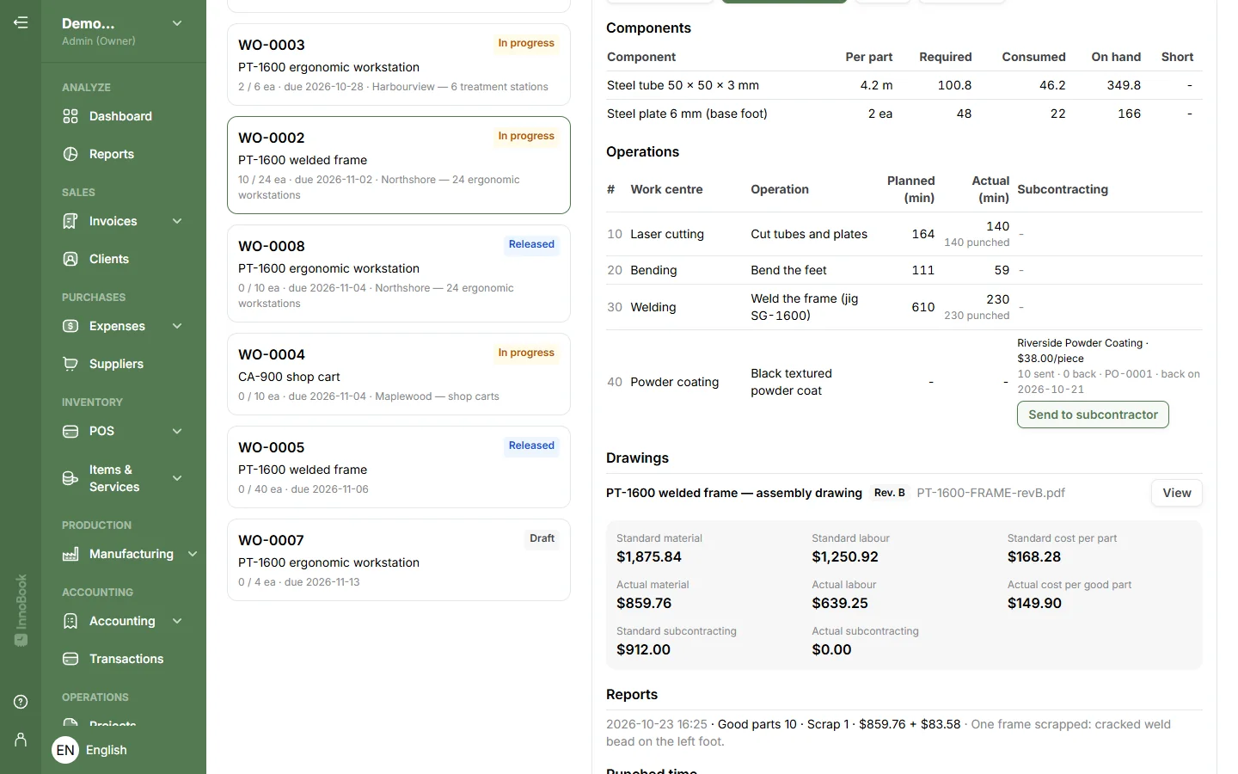This screenshot has width=1238, height=774.
Task: Click the Transactions card icon
Action: [x=70, y=659]
